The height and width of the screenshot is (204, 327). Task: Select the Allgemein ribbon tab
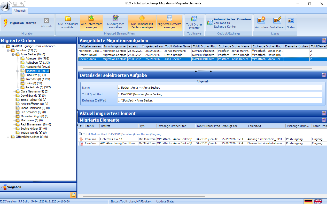point(20,11)
